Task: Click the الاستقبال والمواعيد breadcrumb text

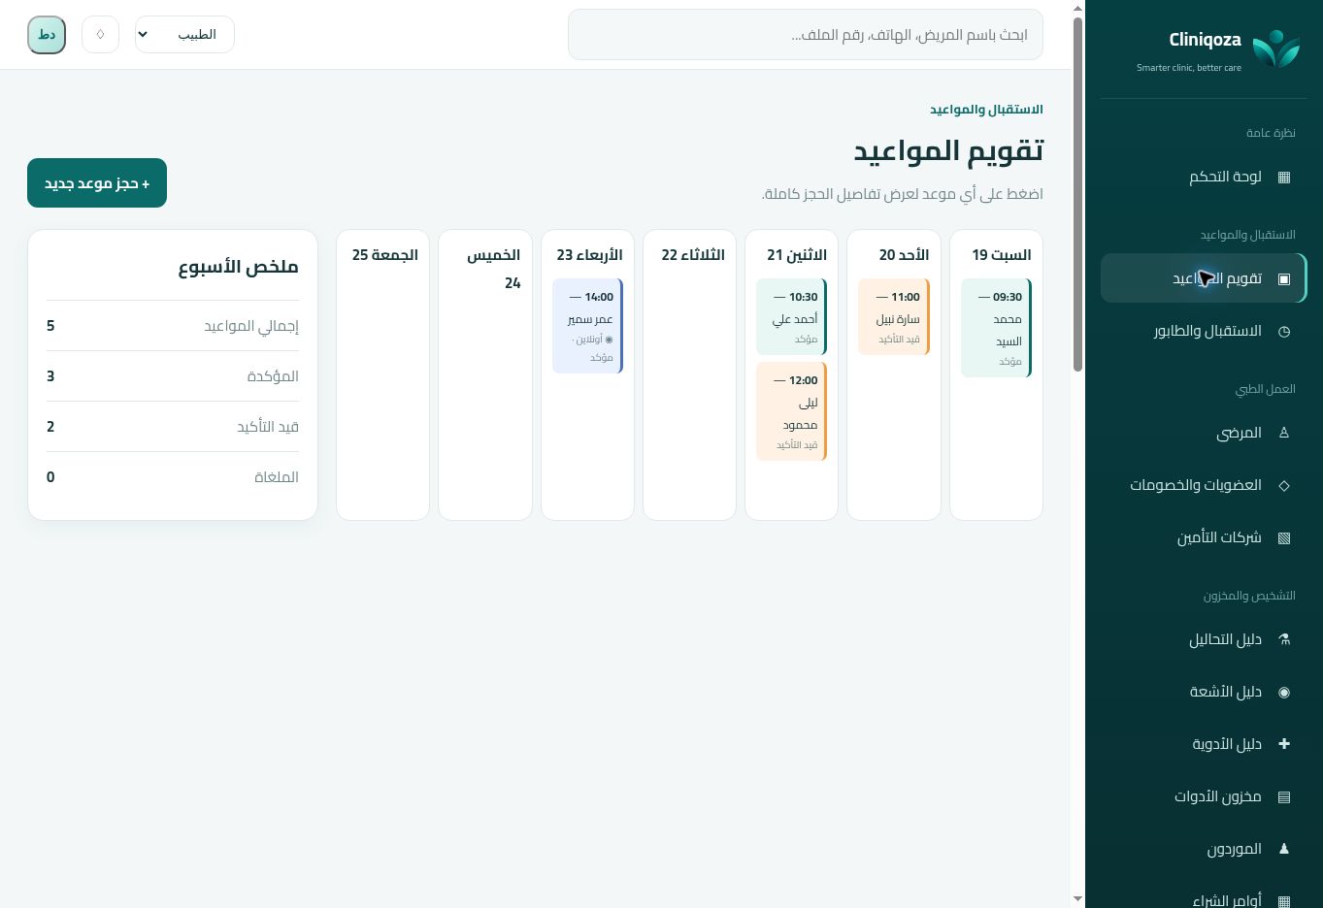Action: click(986, 110)
